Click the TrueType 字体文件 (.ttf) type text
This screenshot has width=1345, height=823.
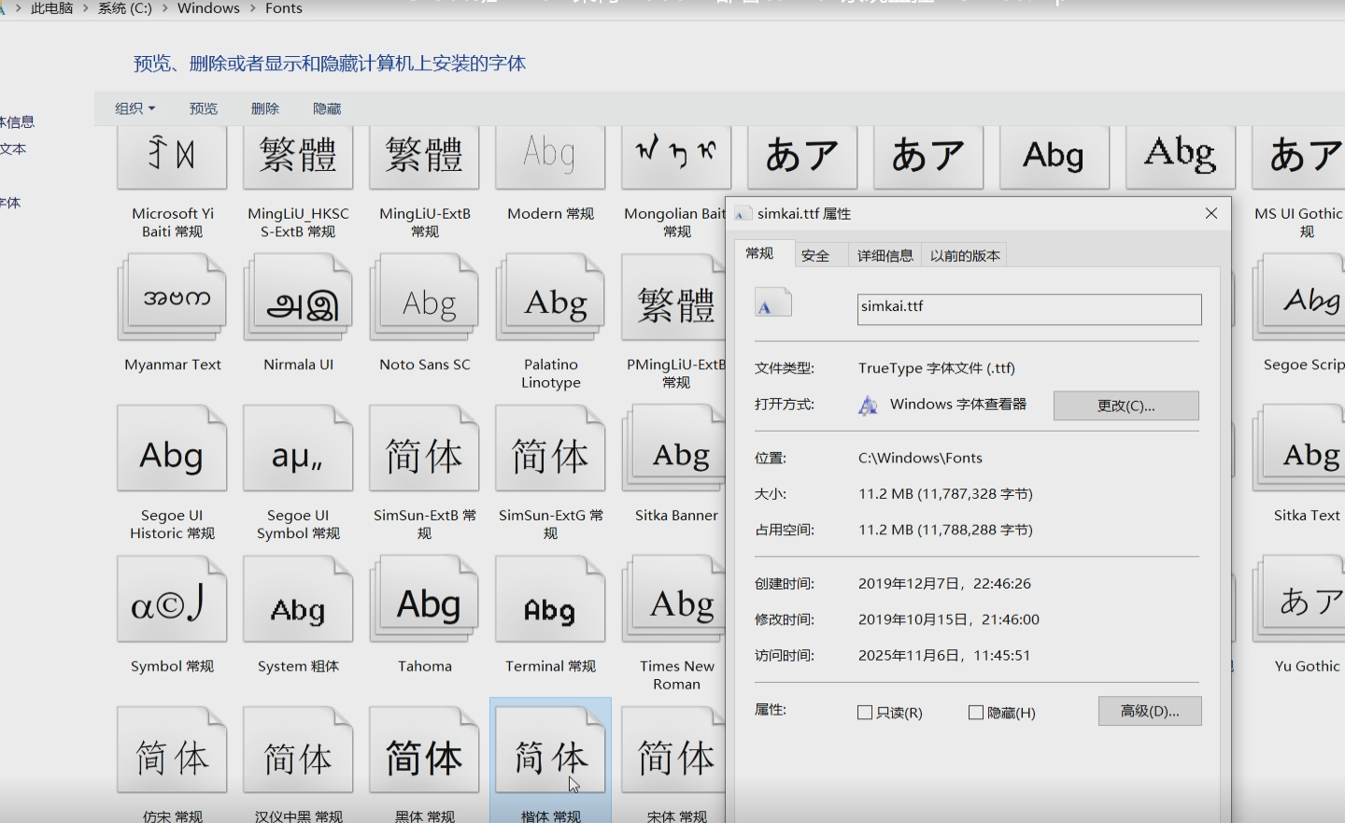point(937,368)
